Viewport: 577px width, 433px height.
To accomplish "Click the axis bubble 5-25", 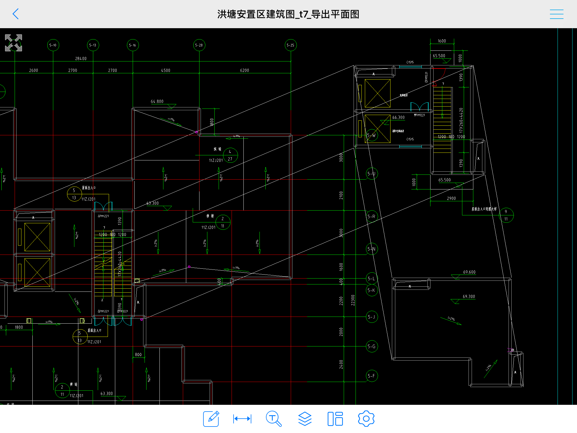I will (291, 45).
